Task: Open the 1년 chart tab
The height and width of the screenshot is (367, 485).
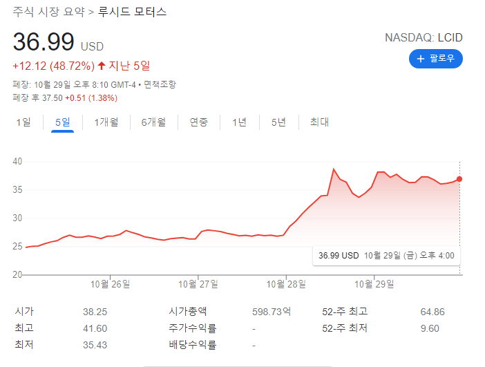Action: 240,122
